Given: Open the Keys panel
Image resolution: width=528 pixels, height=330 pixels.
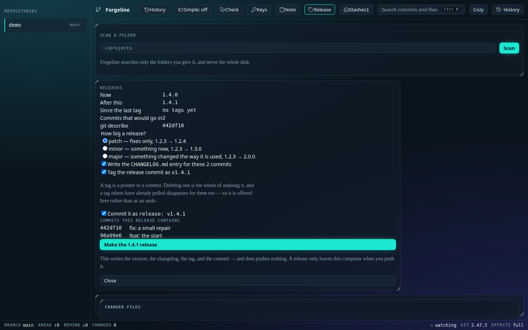Looking at the screenshot, I should [259, 10].
